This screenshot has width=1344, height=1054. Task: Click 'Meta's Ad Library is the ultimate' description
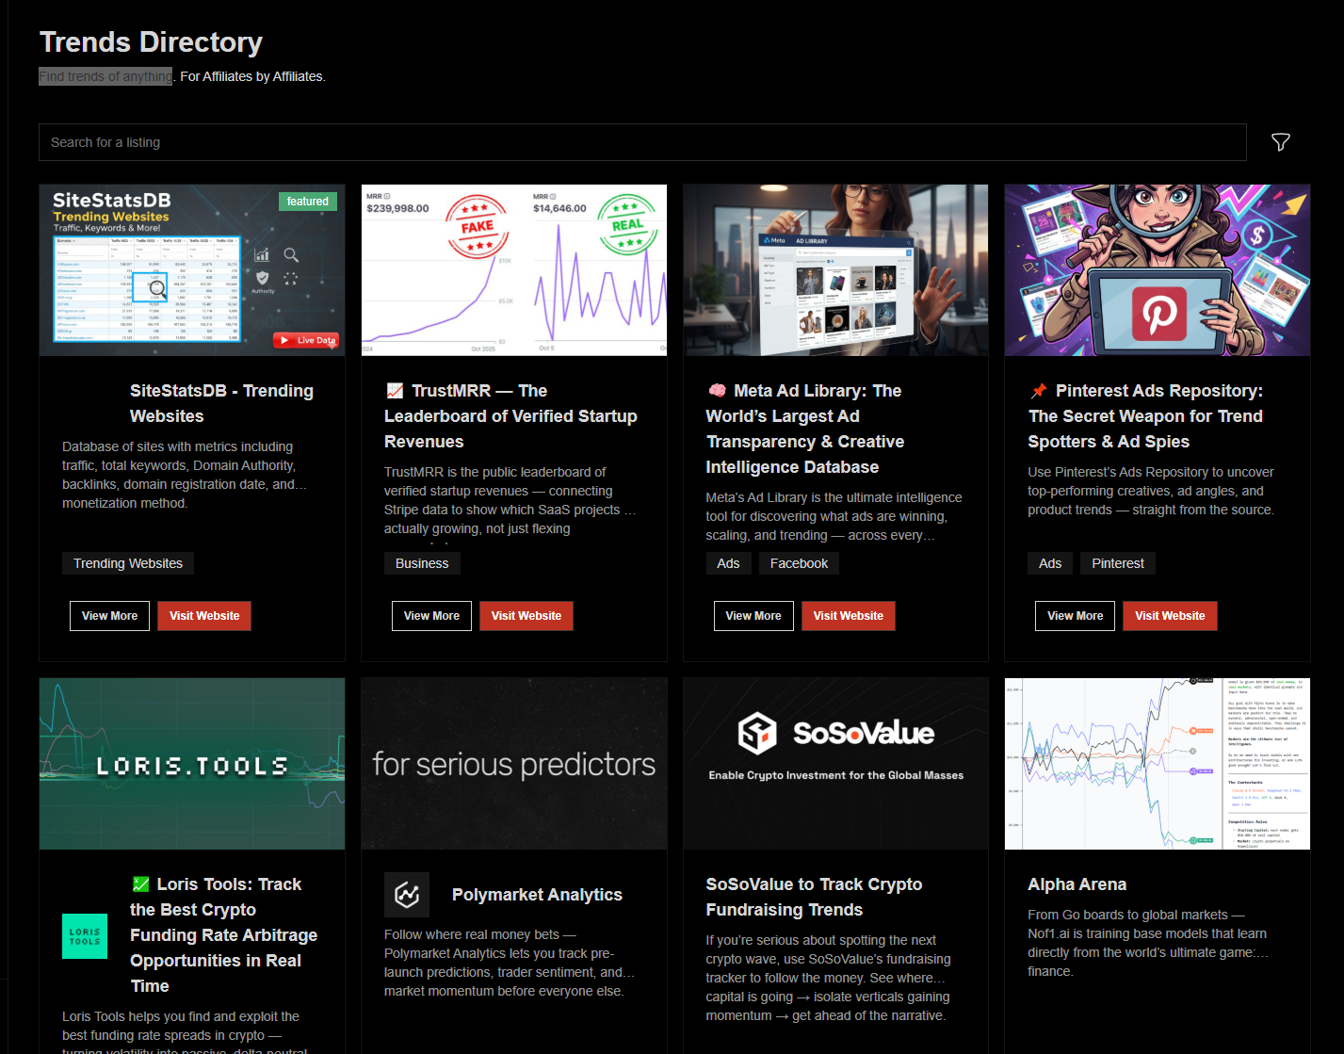click(834, 516)
